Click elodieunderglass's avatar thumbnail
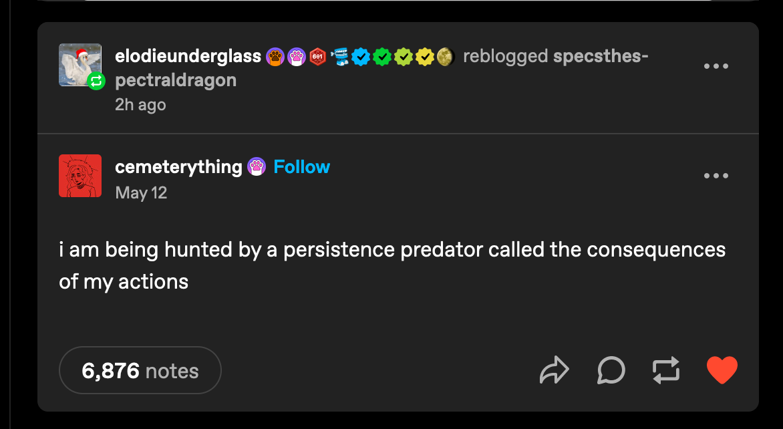 coord(80,65)
